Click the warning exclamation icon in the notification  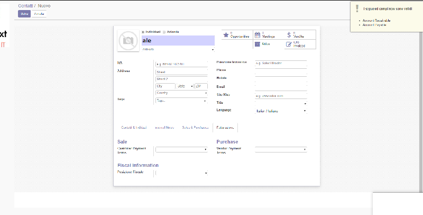tap(357, 8)
